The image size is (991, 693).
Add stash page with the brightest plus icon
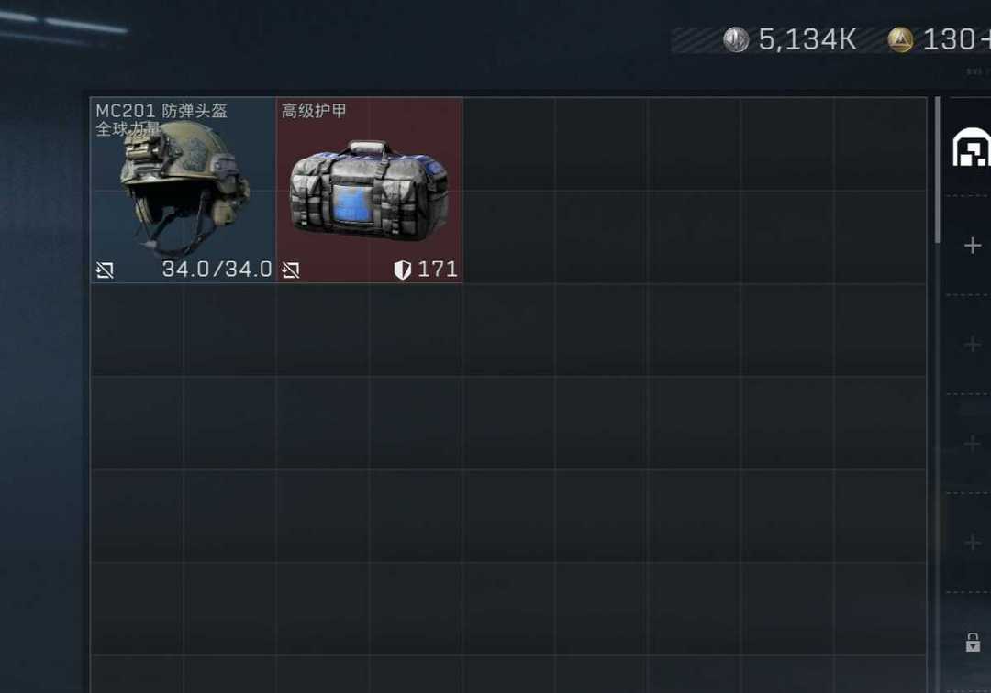click(973, 246)
